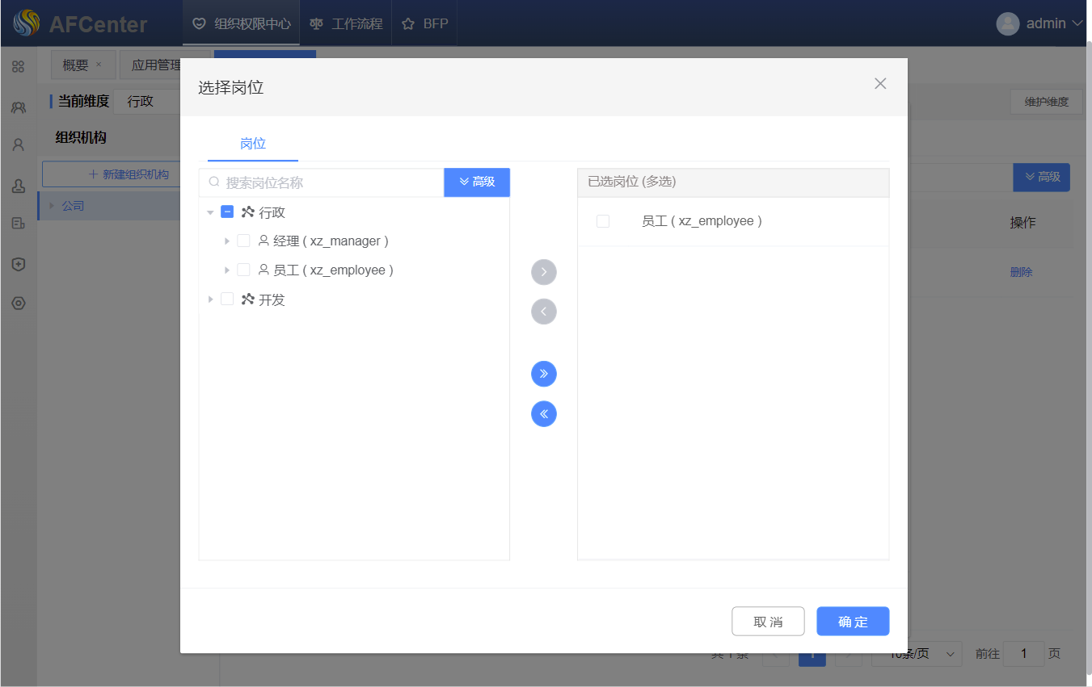Click the hexagon settings icon in sidebar
This screenshot has height=687, width=1092.
tap(18, 304)
